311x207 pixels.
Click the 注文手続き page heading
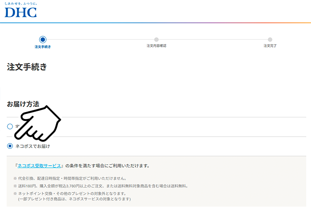tap(27, 67)
